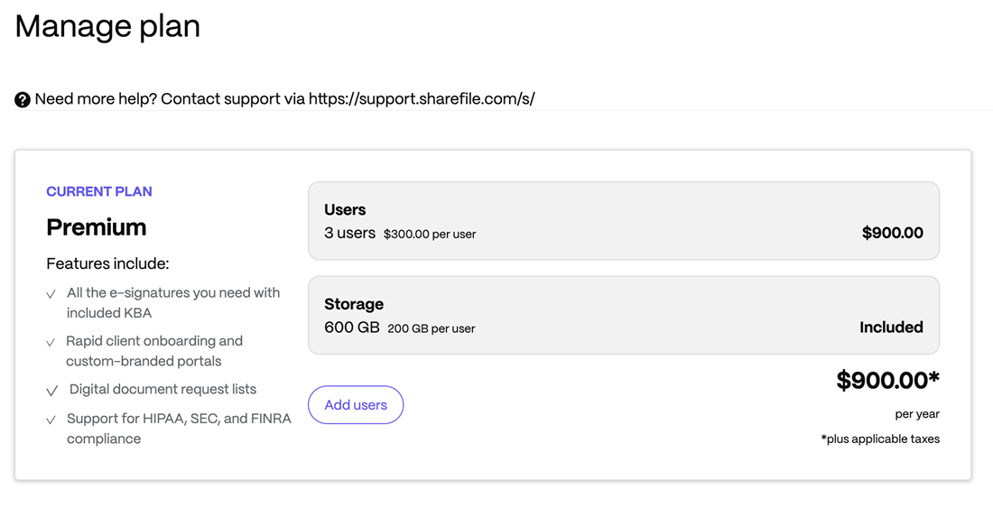Select the 200 GB per user text
993x508 pixels.
pos(432,328)
